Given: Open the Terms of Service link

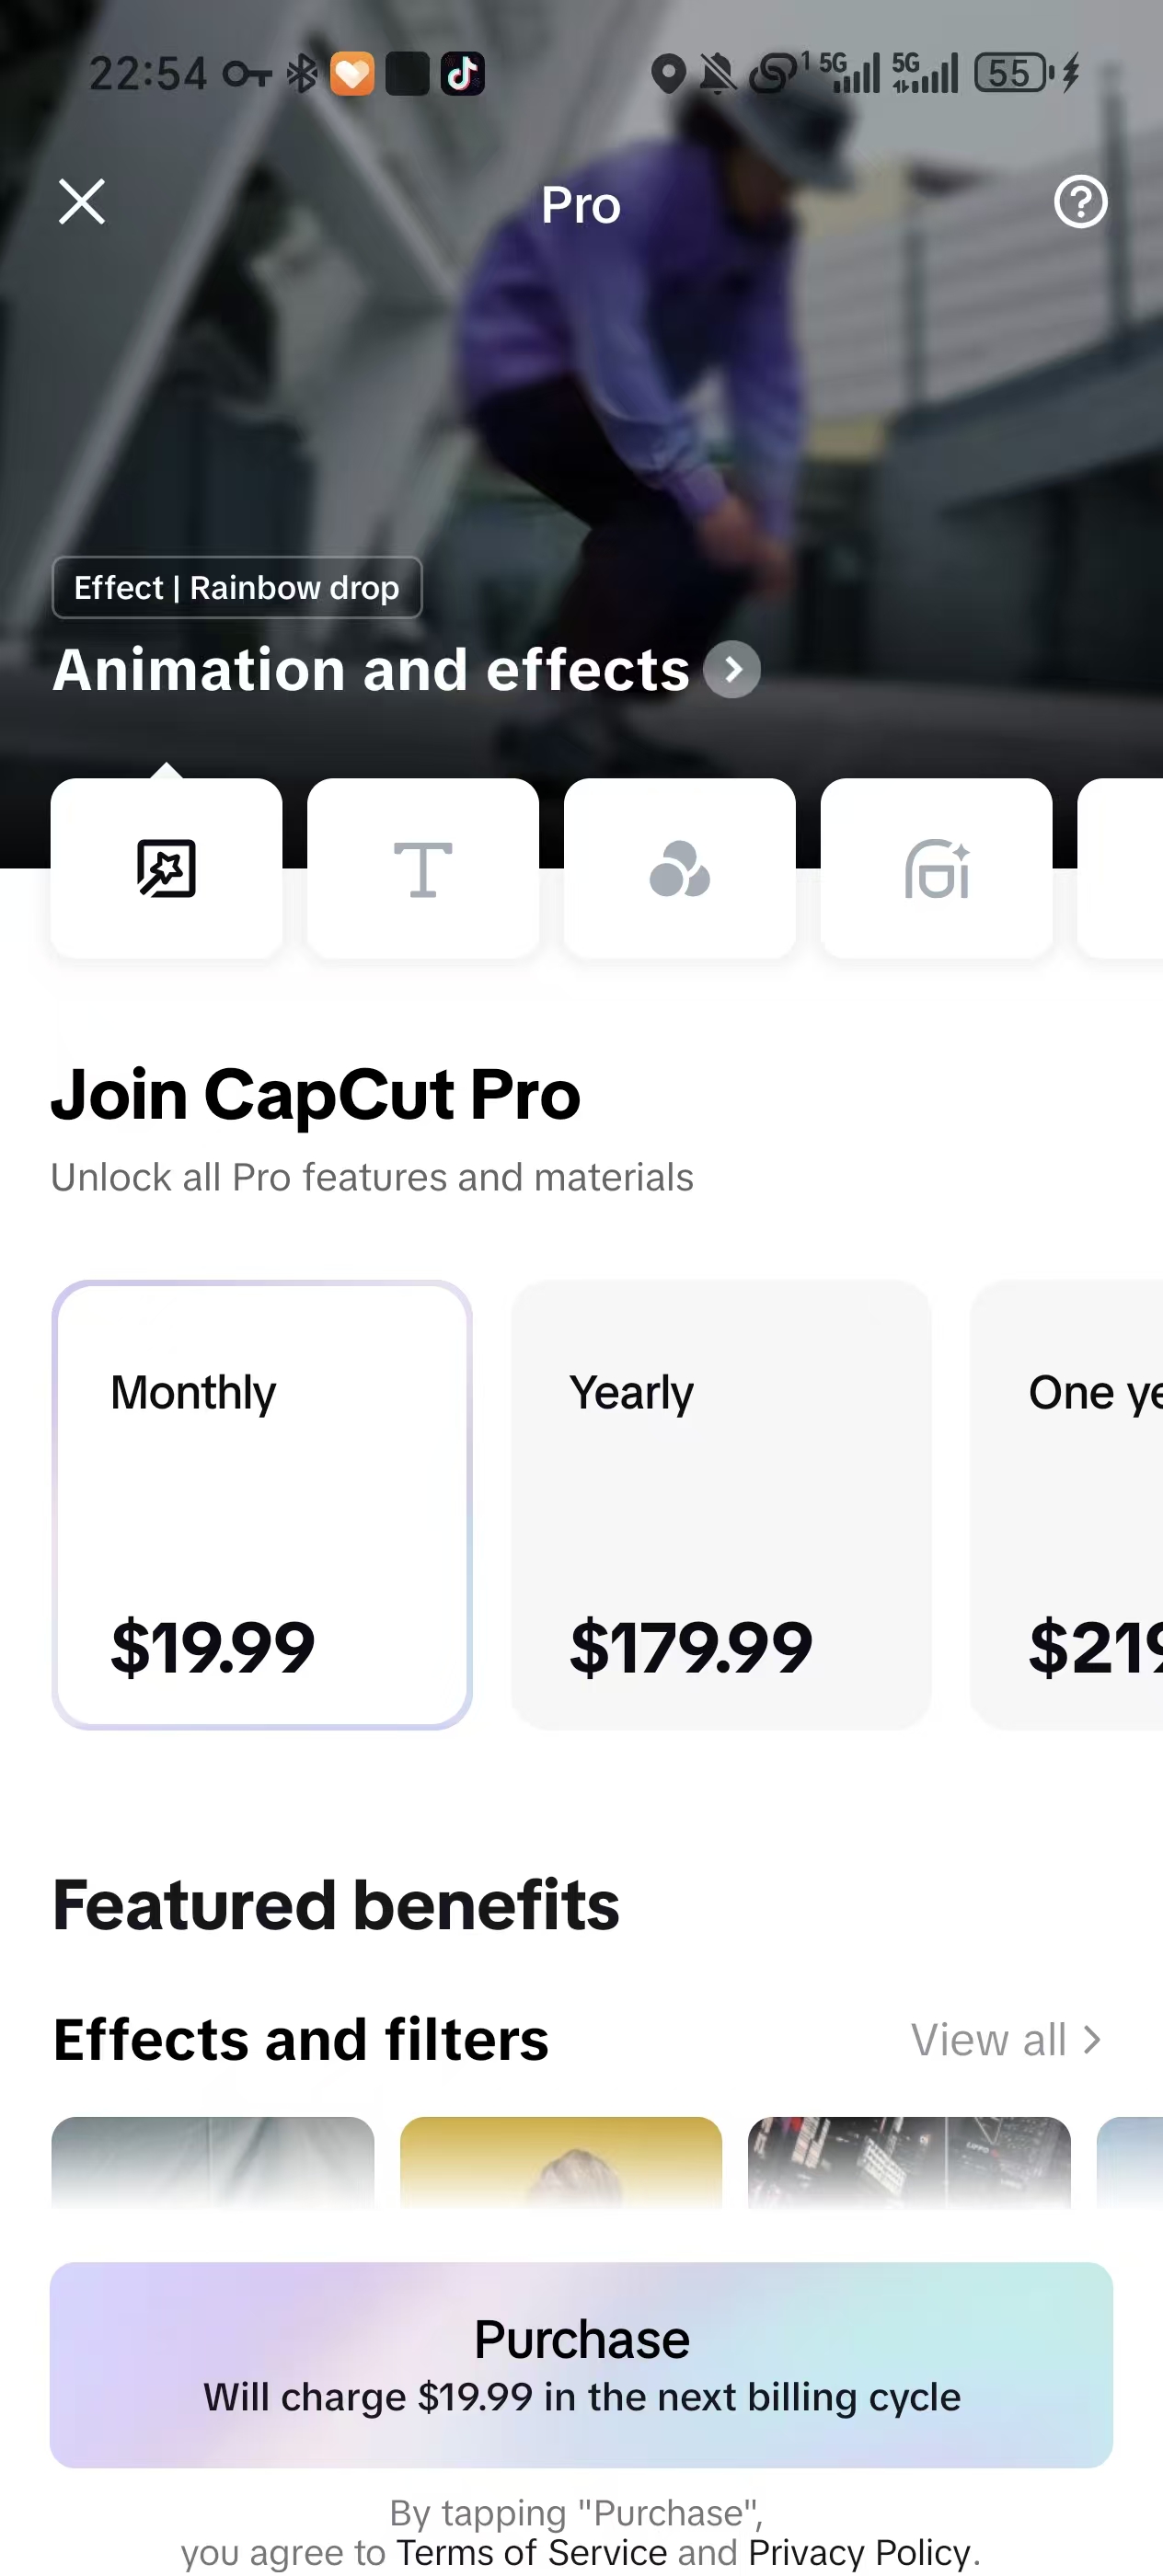Looking at the screenshot, I should tap(531, 2552).
